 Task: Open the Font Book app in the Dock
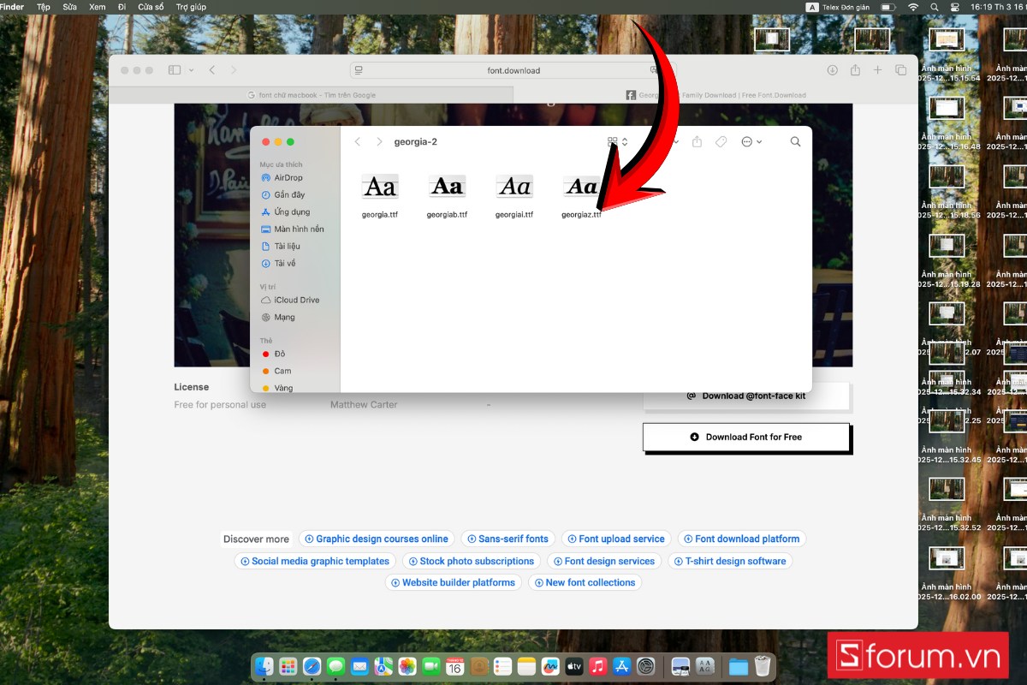pos(704,666)
